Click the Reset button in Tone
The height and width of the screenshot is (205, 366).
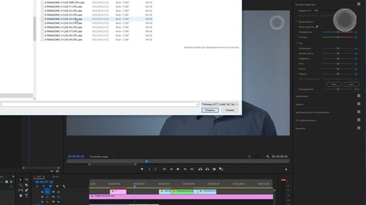[x=334, y=84]
